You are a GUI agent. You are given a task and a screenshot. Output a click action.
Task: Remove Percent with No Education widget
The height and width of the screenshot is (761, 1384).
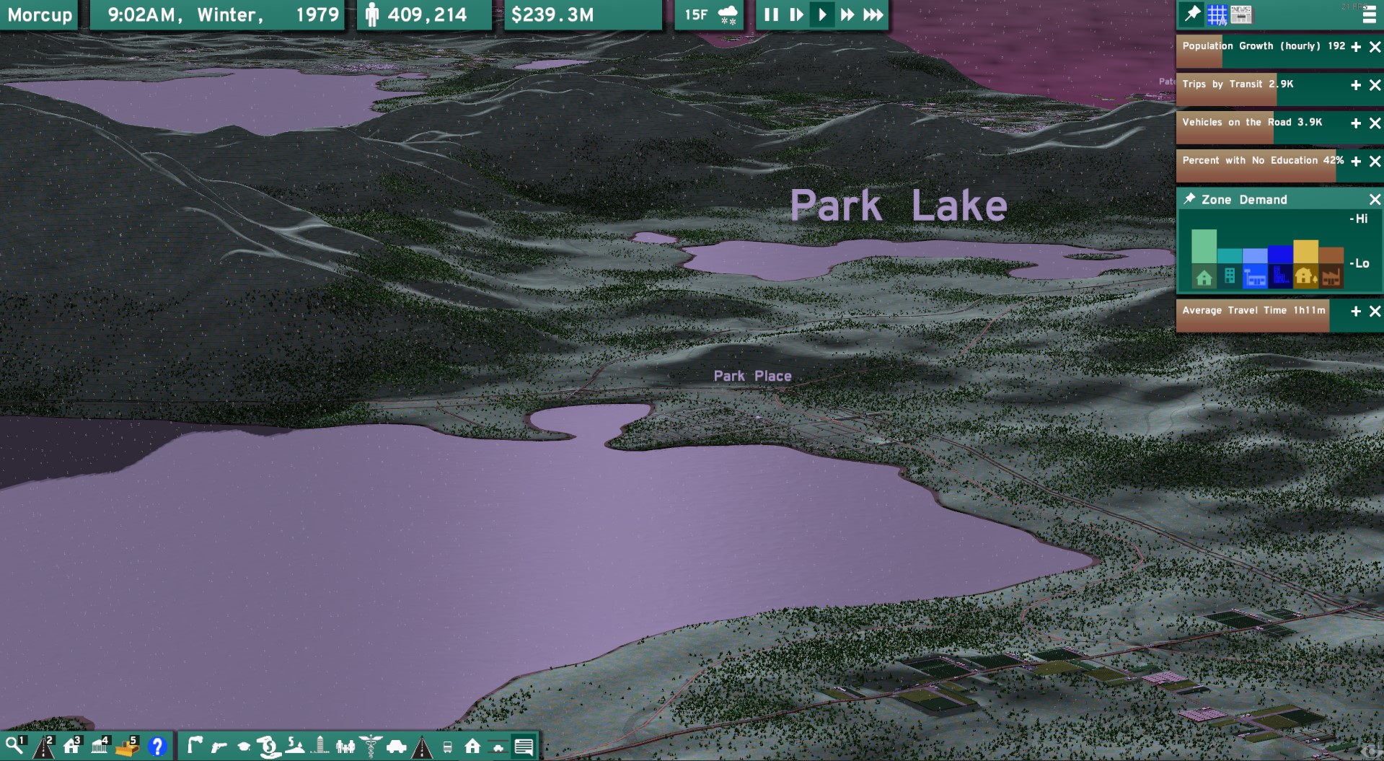[x=1375, y=162]
